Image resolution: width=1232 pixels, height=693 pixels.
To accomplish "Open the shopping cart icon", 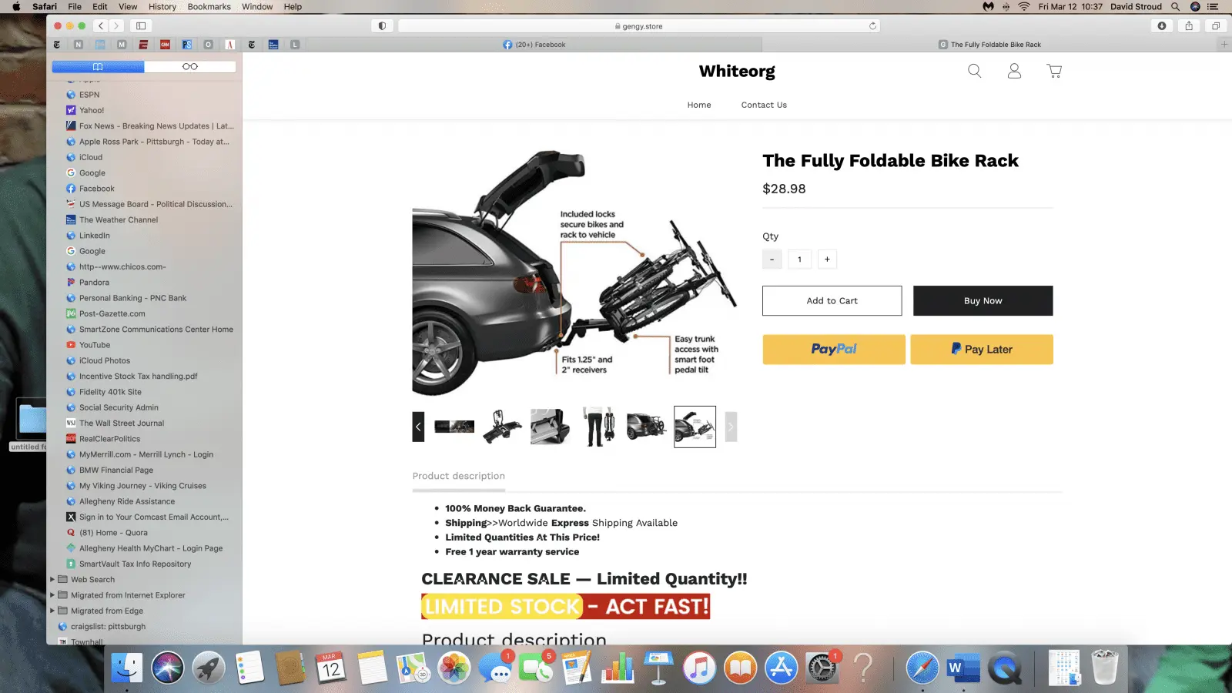I will tap(1054, 71).
